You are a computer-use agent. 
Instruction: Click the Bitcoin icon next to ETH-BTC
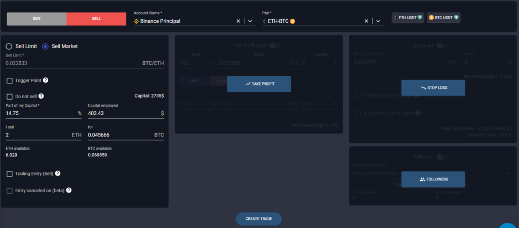292,21
